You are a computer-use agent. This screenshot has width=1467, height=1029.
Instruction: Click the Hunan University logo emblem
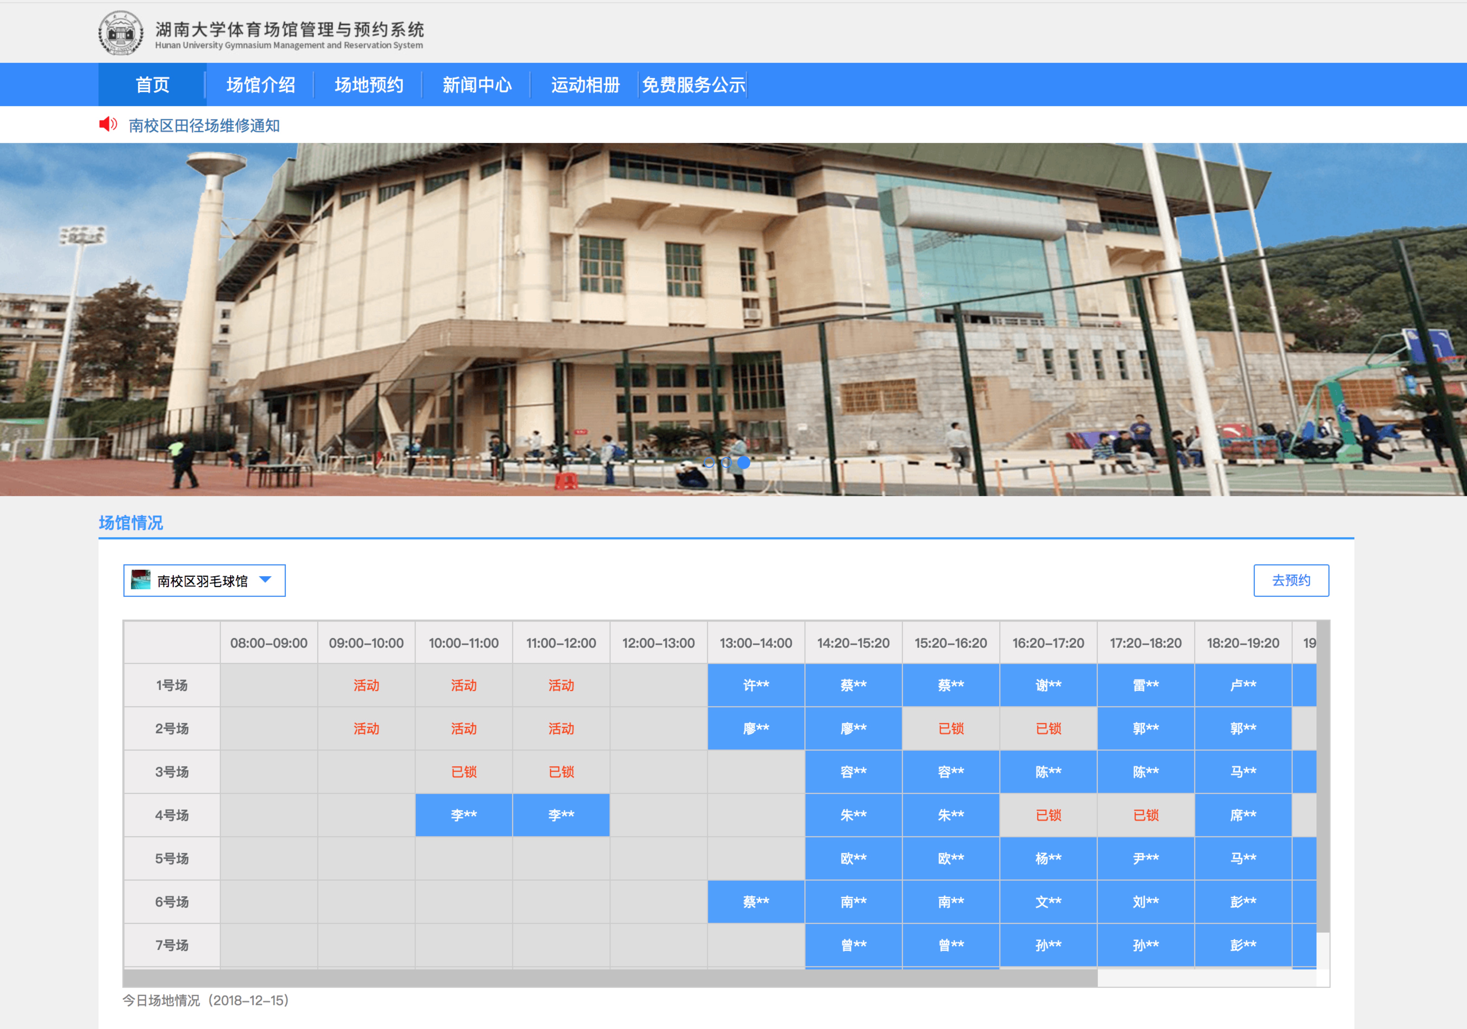[120, 32]
